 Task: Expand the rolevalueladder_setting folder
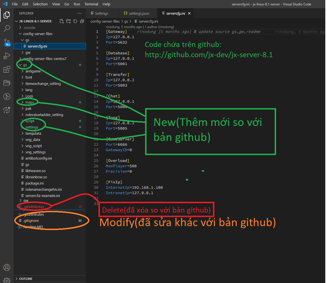coord(50,115)
